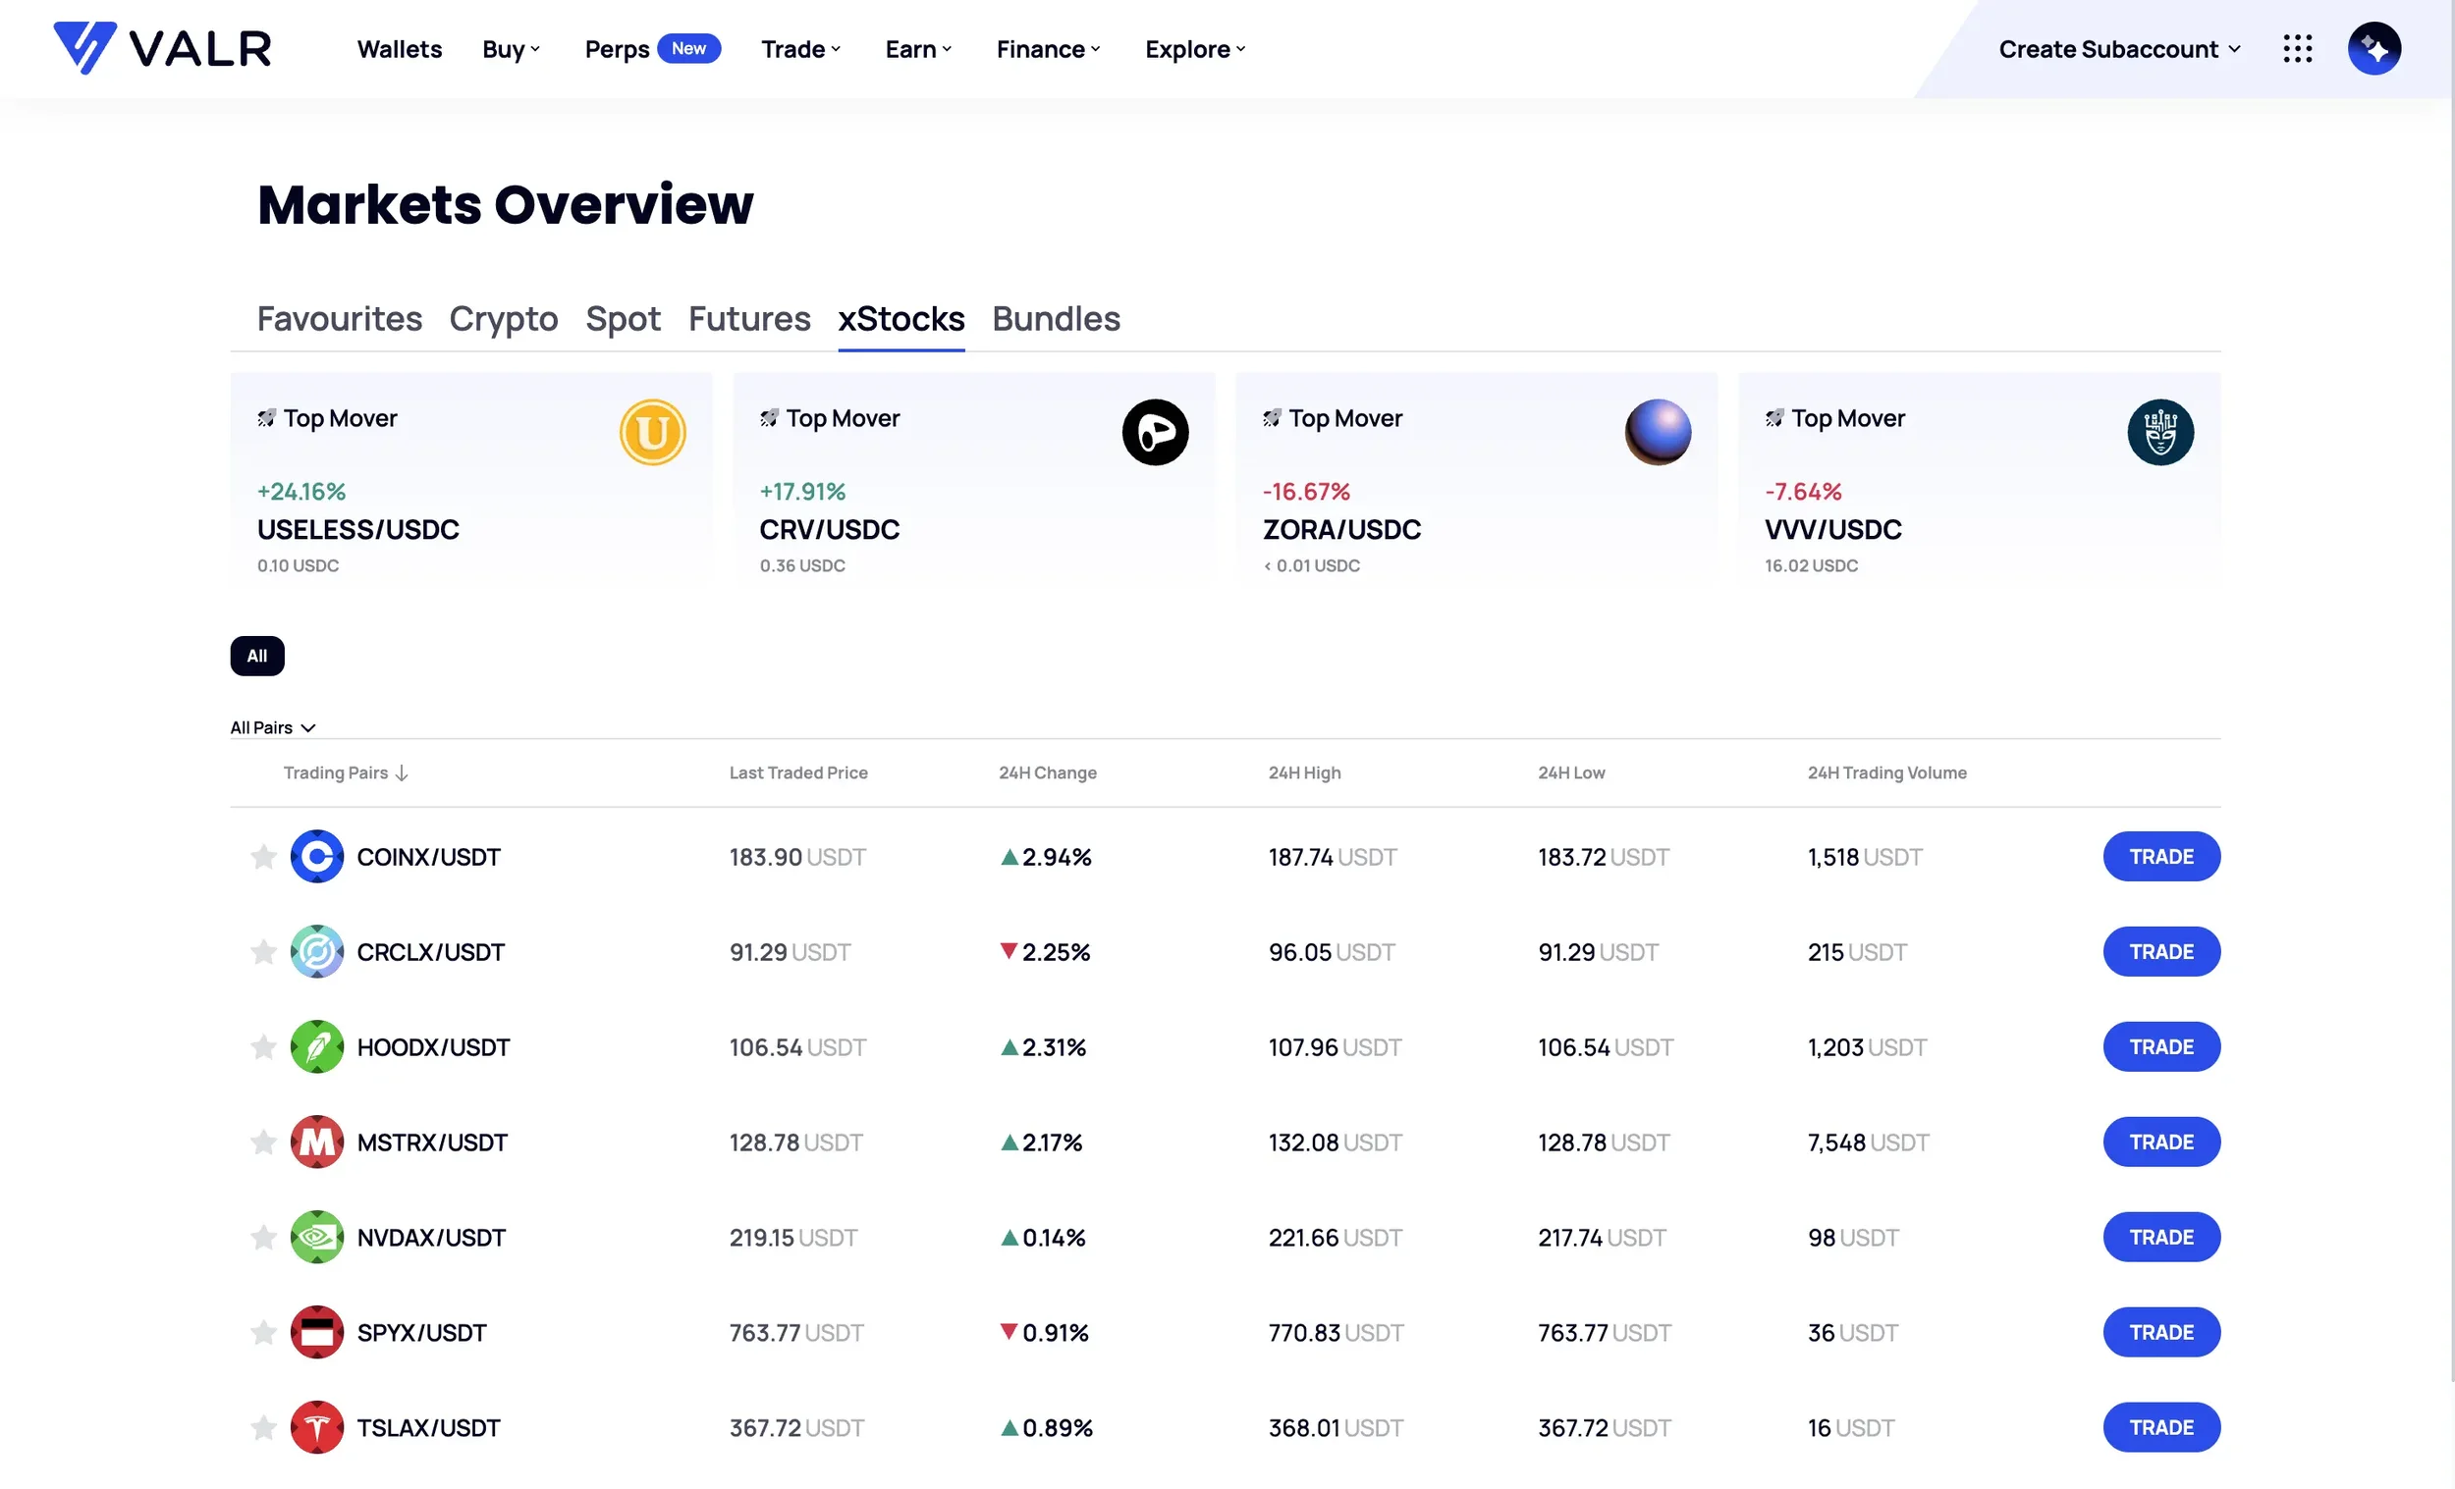Click TRADE button for CRCLX/USDT
Image resolution: width=2455 pixels, height=1489 pixels.
coord(2161,952)
